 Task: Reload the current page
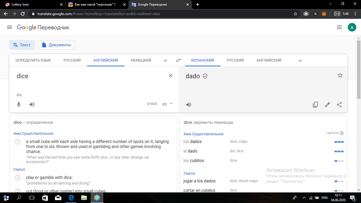click(23, 14)
